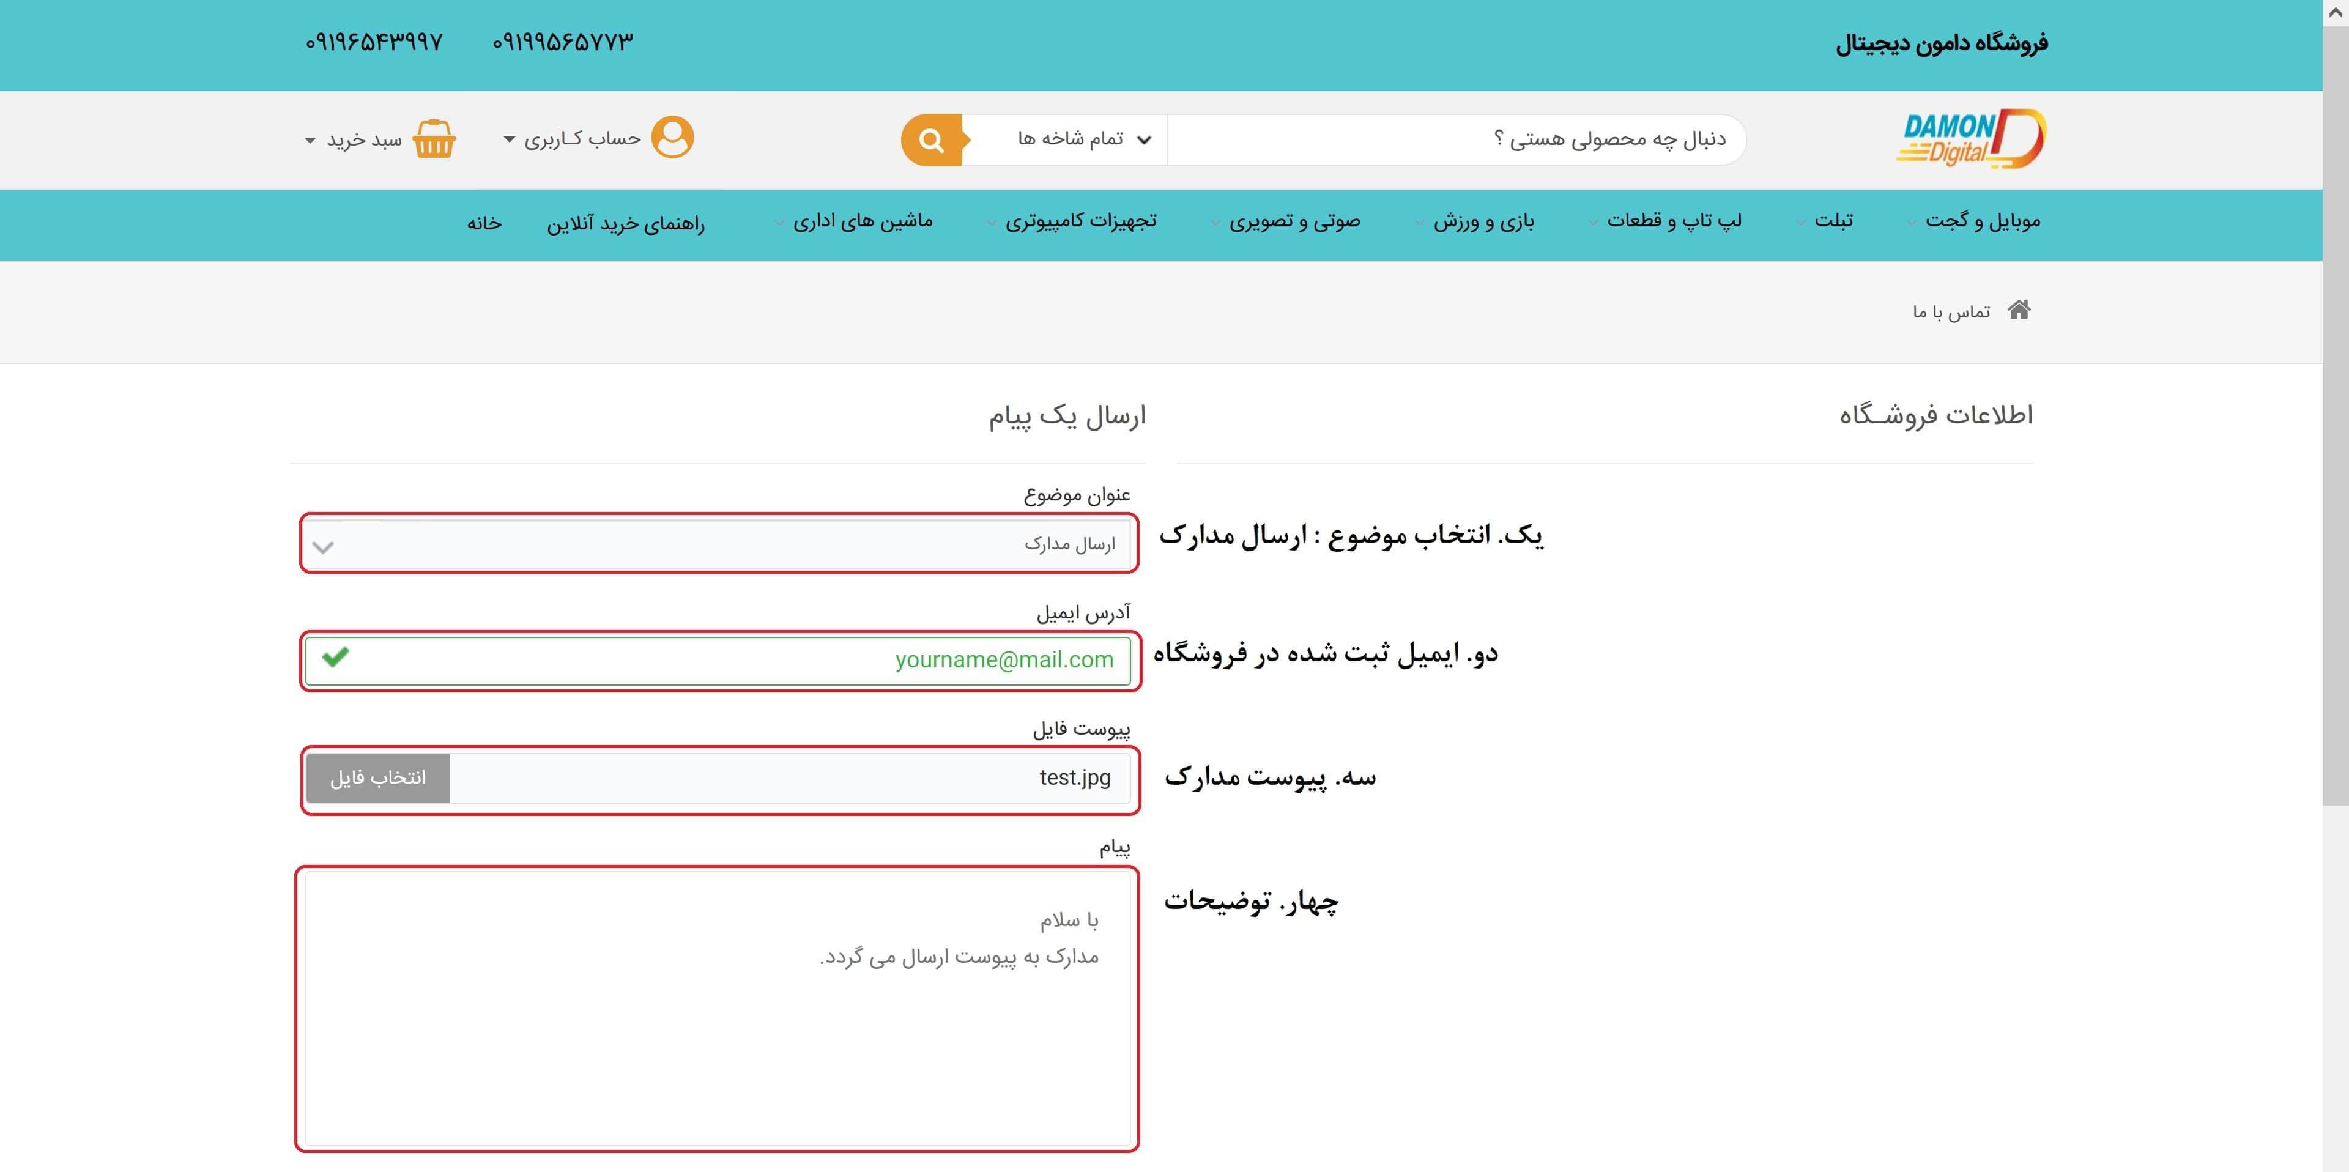
Task: Click the scrollbar up arrow
Action: 2336,13
